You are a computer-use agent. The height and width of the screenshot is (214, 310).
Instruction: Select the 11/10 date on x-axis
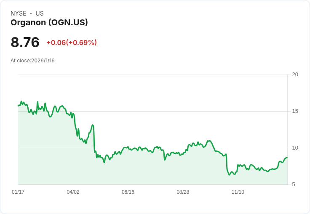(x=238, y=192)
